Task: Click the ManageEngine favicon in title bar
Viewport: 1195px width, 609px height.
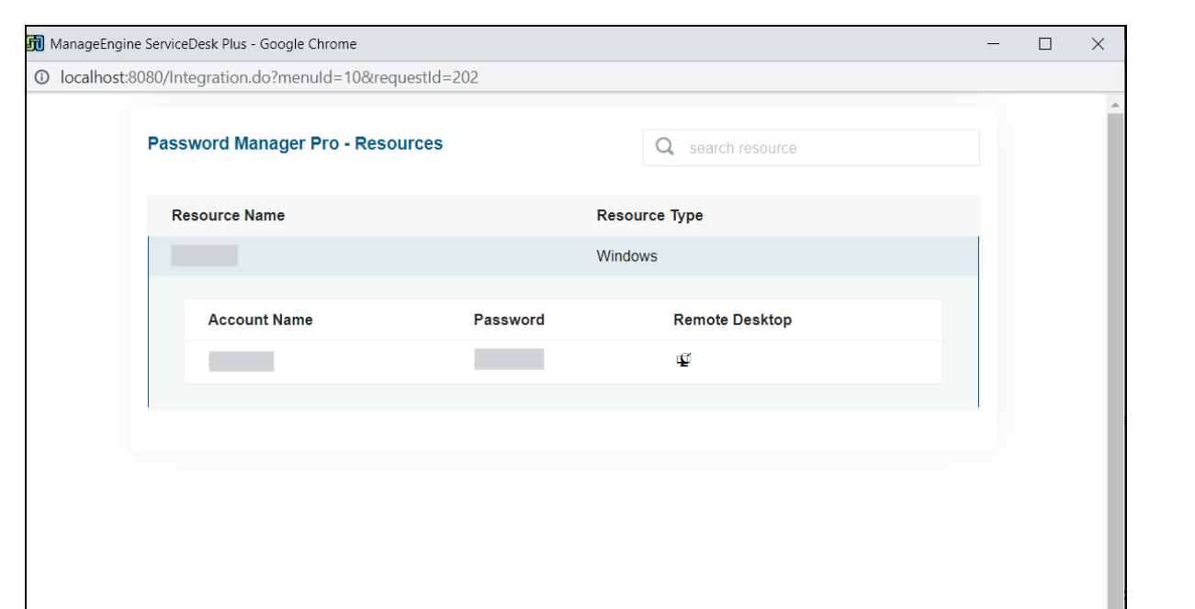Action: click(x=37, y=44)
